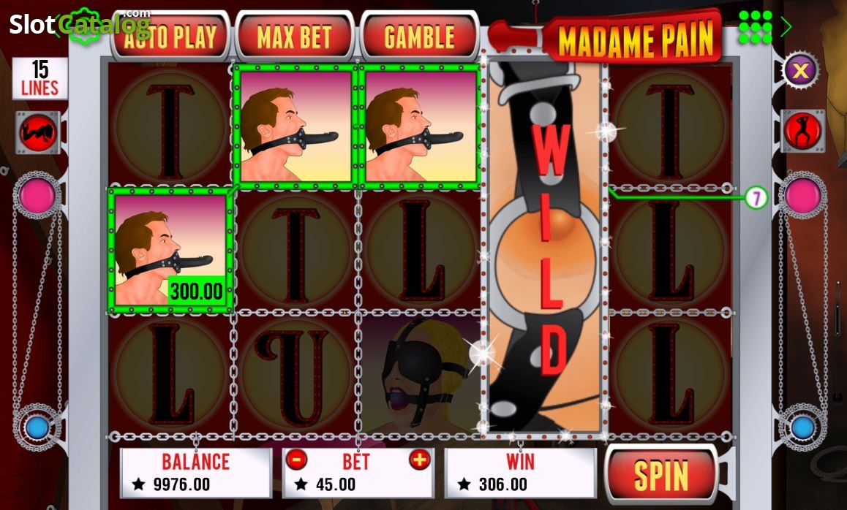The height and width of the screenshot is (510, 847).
Task: Decrease bet with the minus icon
Action: click(x=296, y=460)
